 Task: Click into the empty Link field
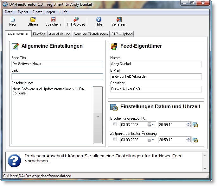(57, 77)
